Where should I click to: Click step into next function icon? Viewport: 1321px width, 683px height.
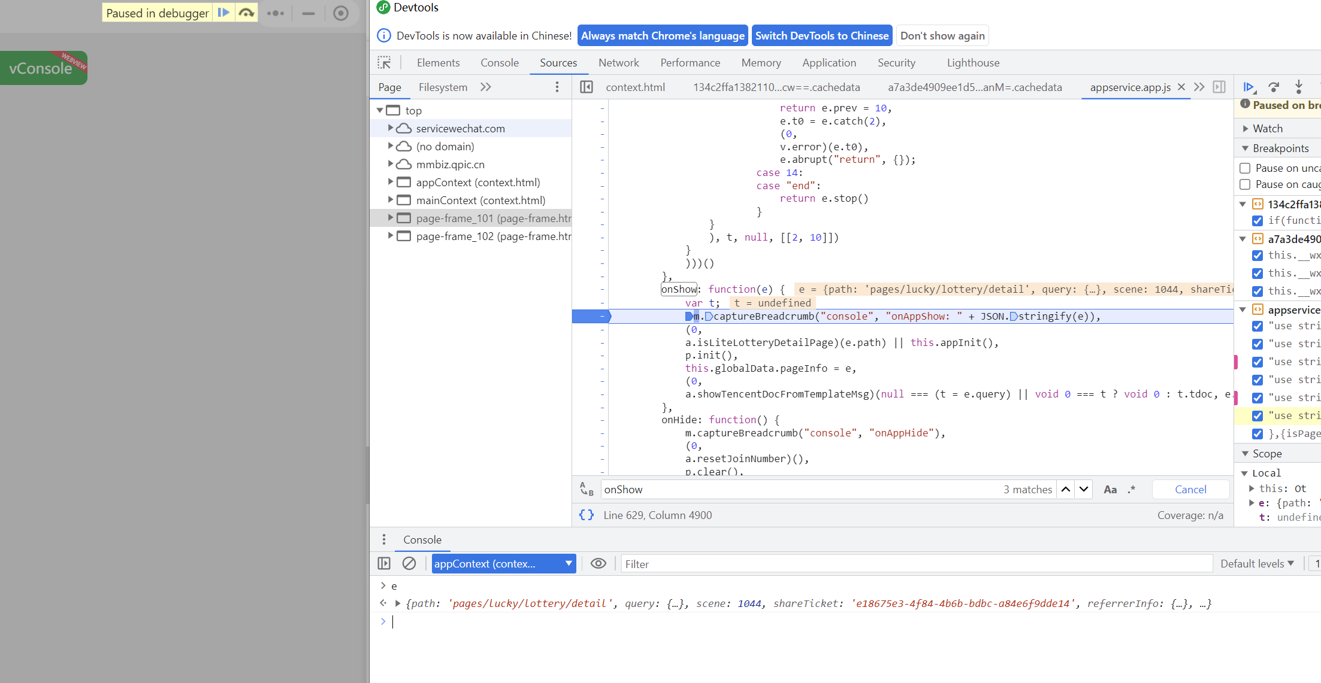(x=1298, y=87)
